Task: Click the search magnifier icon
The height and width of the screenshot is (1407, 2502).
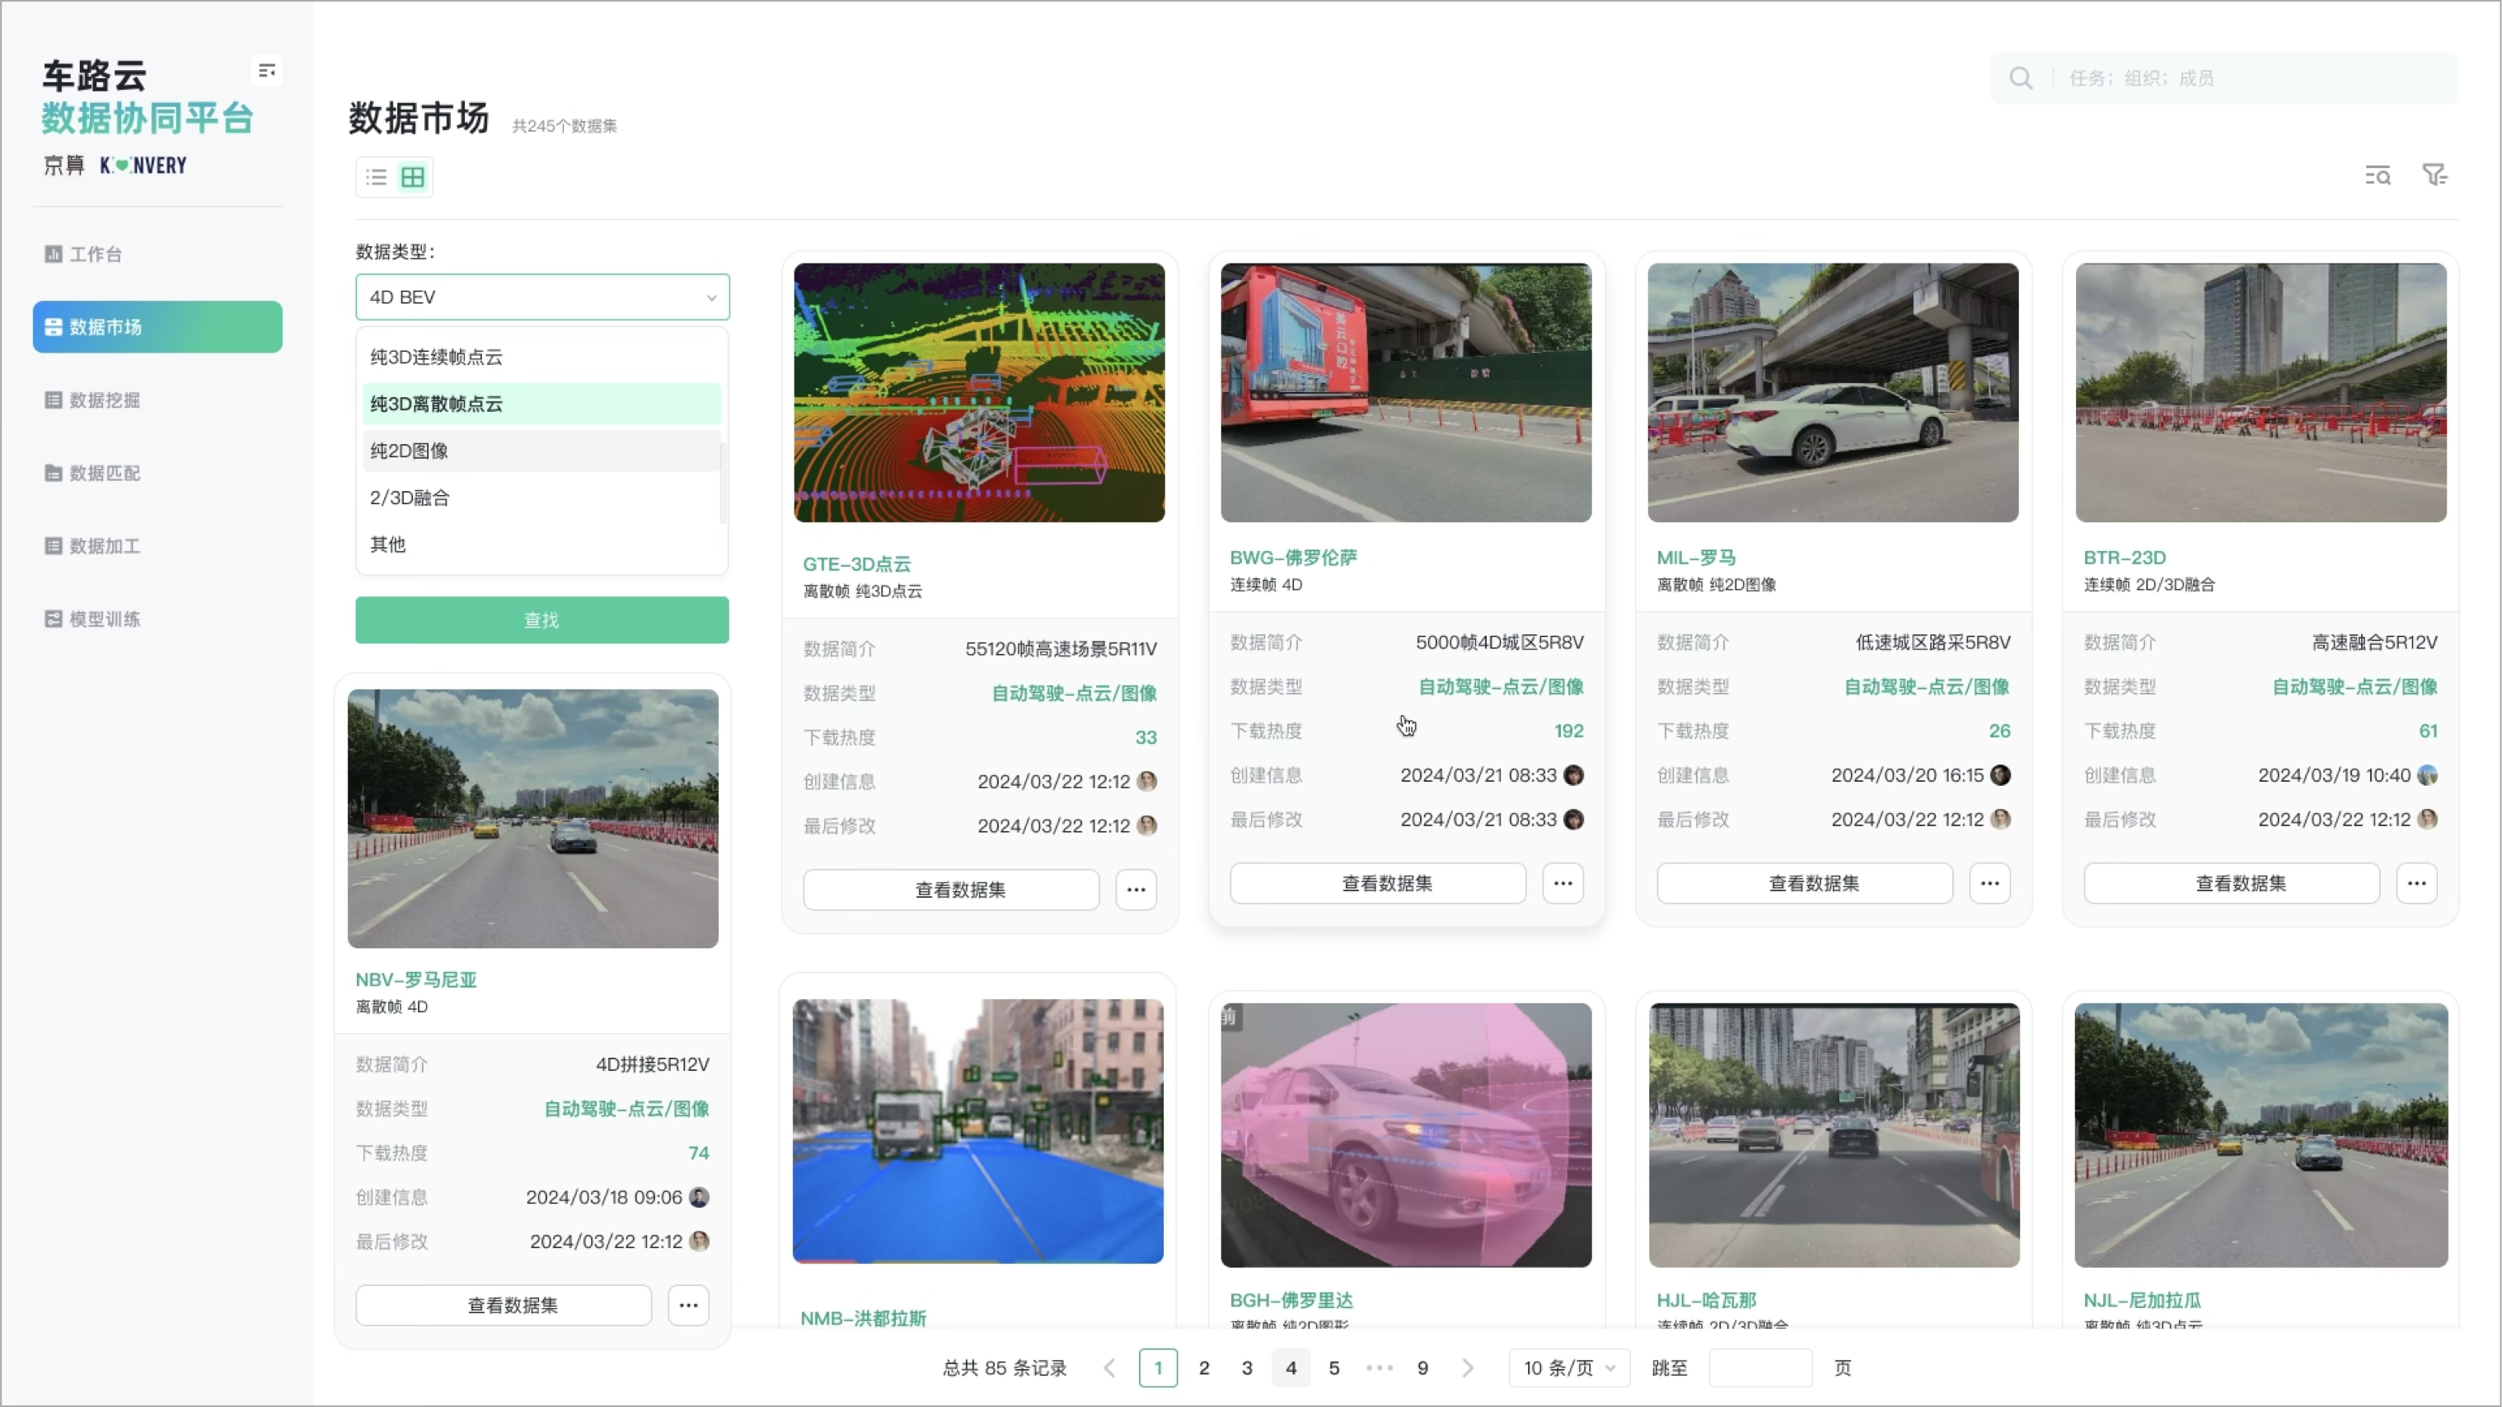Action: (2020, 77)
